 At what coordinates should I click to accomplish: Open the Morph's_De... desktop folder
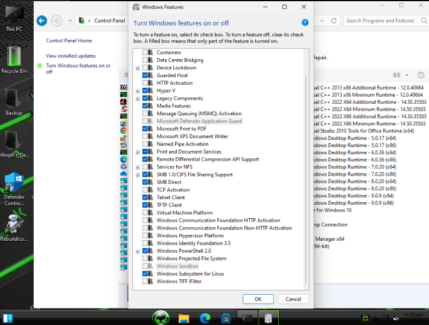[x=14, y=144]
